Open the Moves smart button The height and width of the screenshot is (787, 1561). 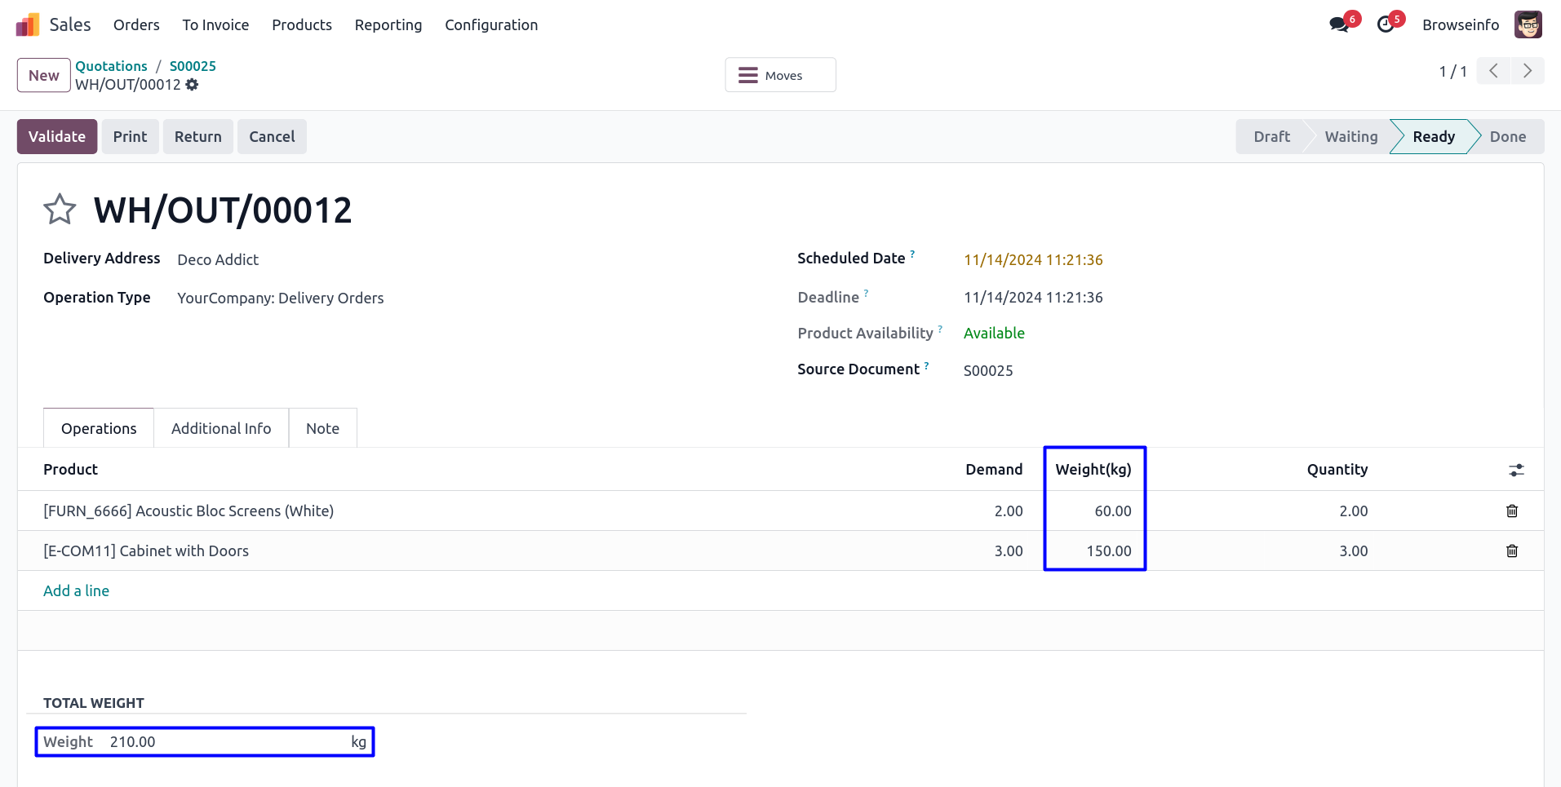pos(779,76)
